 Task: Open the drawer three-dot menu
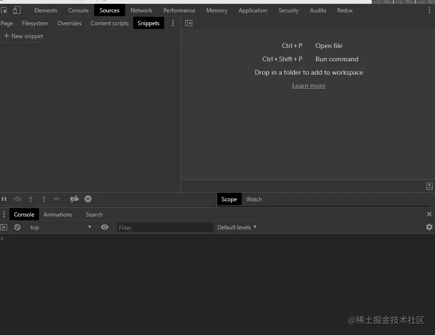(4, 214)
